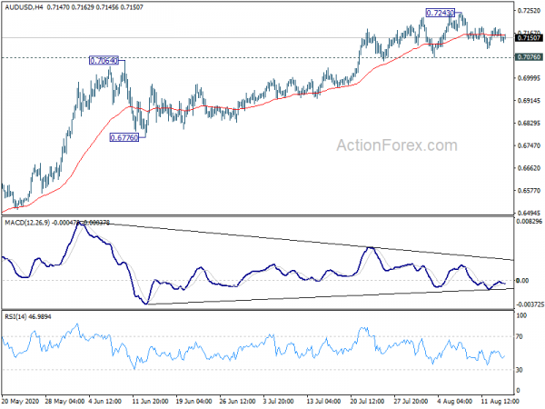Click the AUDUSD,H4 chart title
This screenshot has width=545, height=409.
pos(24,7)
